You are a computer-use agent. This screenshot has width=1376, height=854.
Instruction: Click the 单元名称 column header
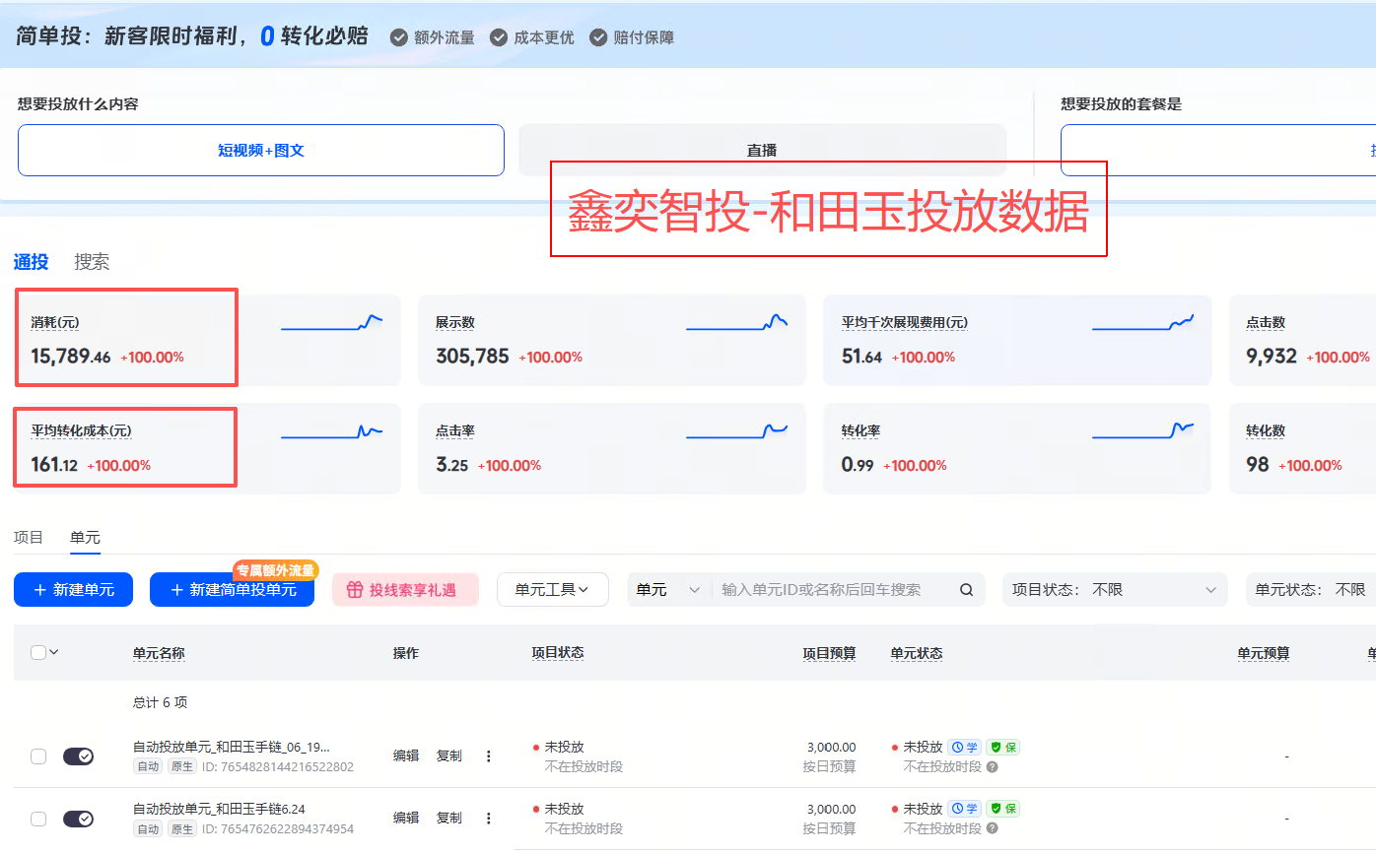coord(159,653)
